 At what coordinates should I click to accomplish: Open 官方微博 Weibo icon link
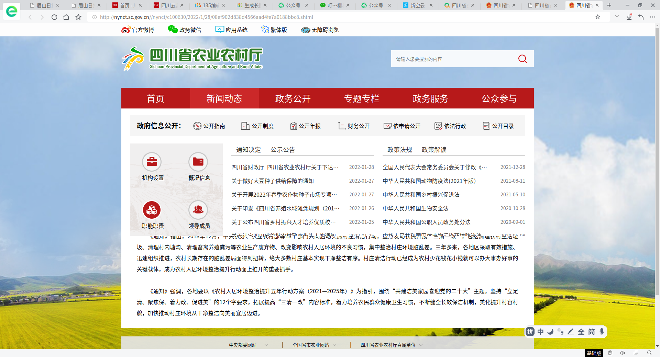point(126,30)
